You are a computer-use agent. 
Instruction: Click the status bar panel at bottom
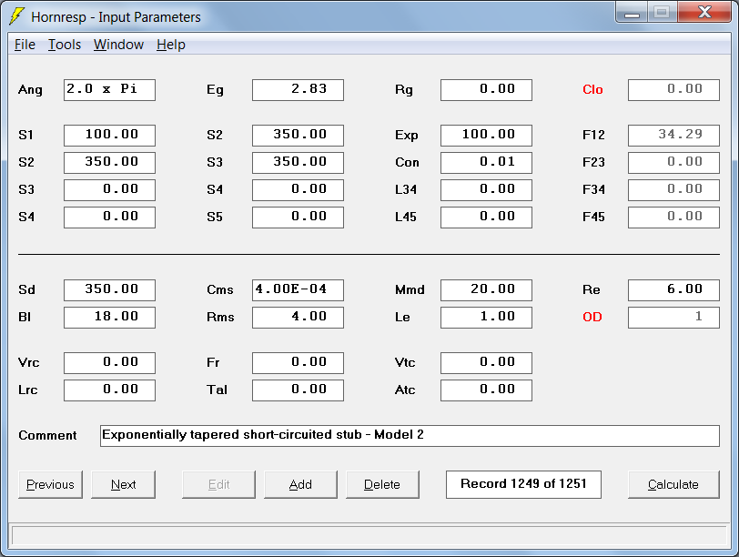(369, 536)
